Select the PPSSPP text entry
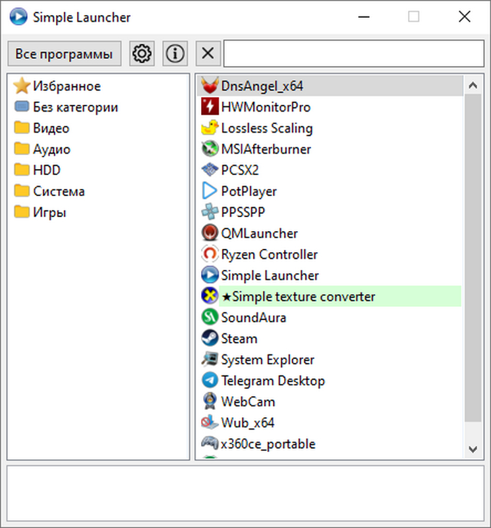Image resolution: width=491 pixels, height=528 pixels. point(243,212)
